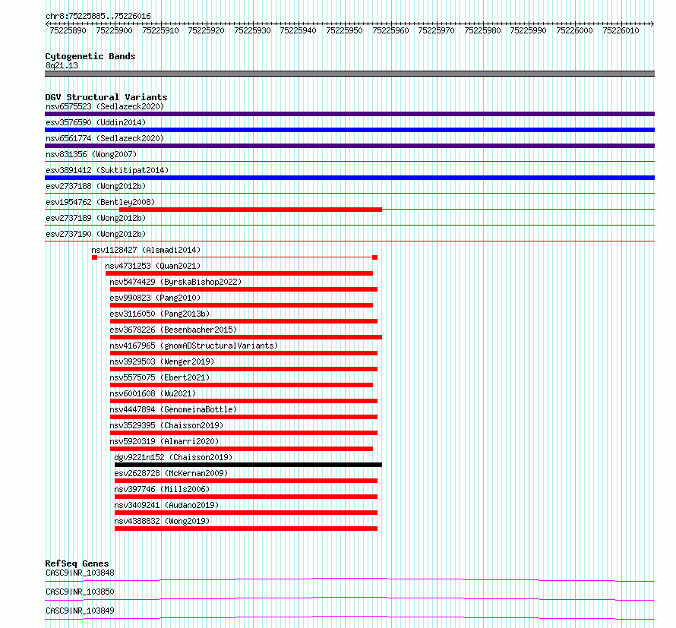Open variant esv2737190 (Wong2012b)
This screenshot has width=676, height=628.
pyautogui.click(x=96, y=234)
